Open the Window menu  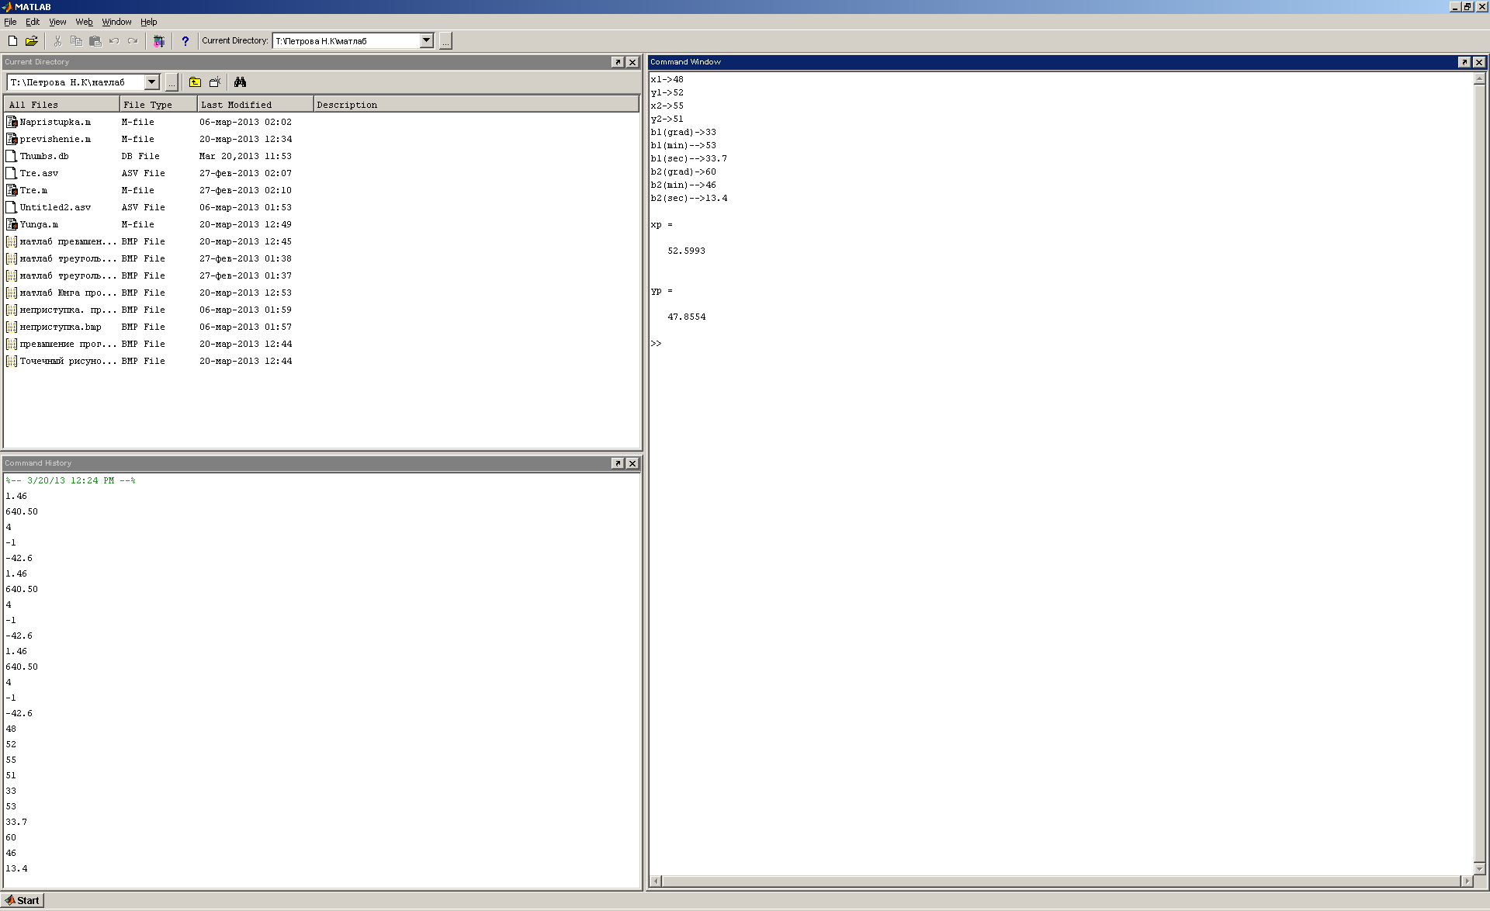[117, 22]
